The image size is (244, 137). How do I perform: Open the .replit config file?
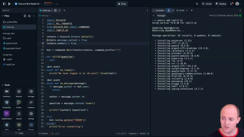click(19, 59)
